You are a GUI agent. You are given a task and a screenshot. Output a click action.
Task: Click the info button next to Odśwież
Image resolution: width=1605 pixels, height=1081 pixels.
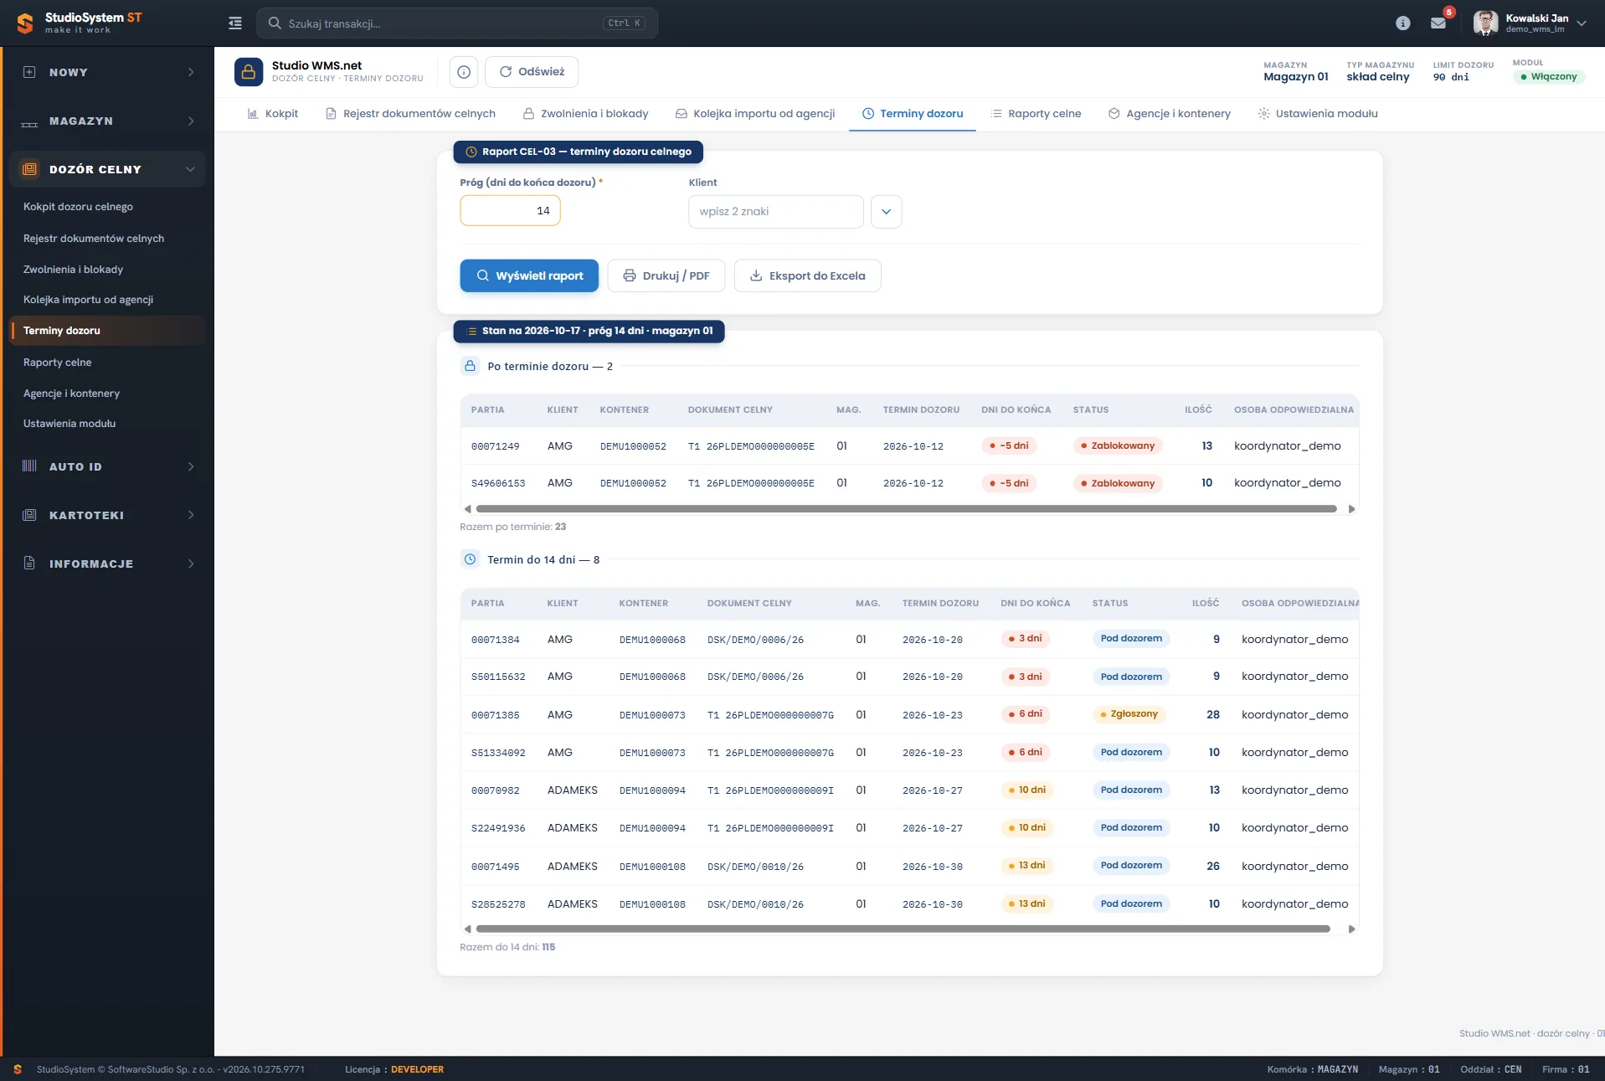(x=464, y=72)
